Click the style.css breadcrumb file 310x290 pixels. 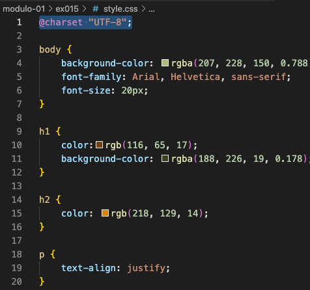(x=120, y=9)
